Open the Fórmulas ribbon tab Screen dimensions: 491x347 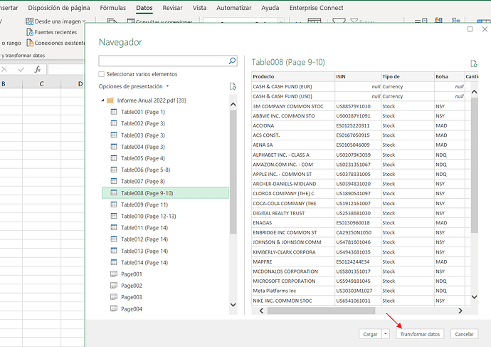(x=112, y=8)
